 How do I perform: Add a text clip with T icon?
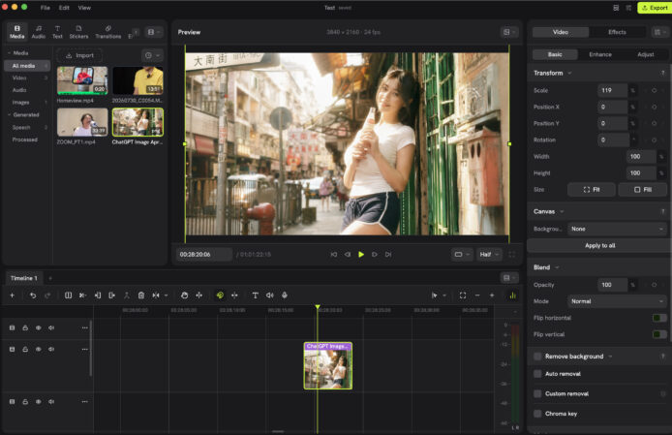[x=255, y=295]
